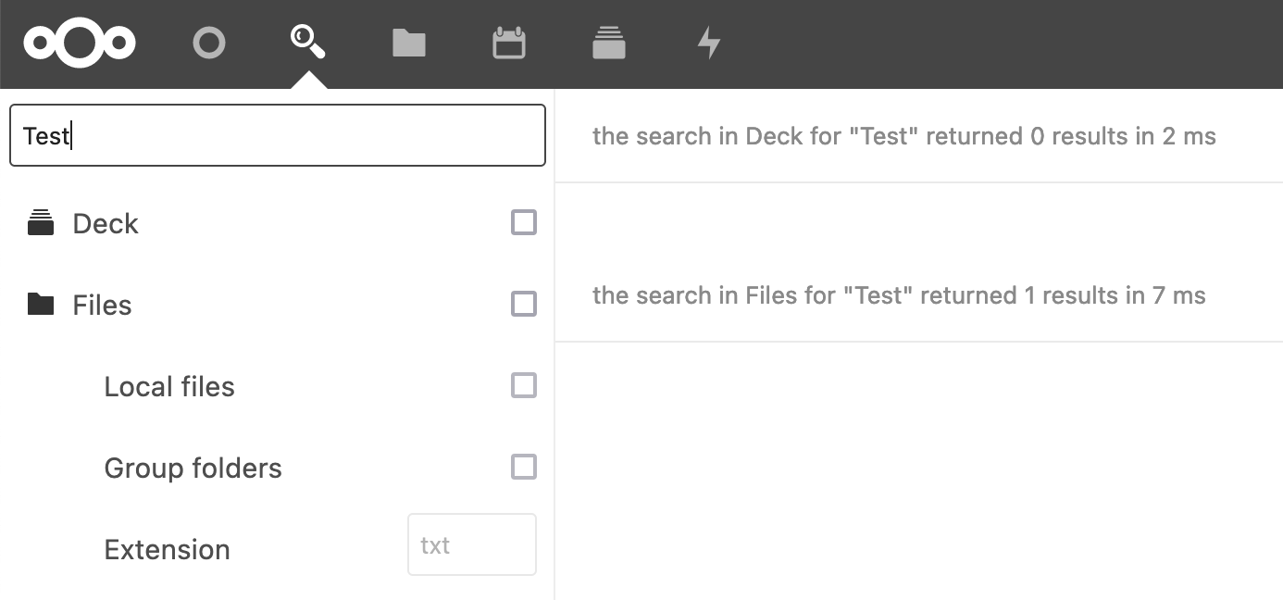Click the Group folders label
This screenshot has width=1283, height=600.
(x=193, y=468)
